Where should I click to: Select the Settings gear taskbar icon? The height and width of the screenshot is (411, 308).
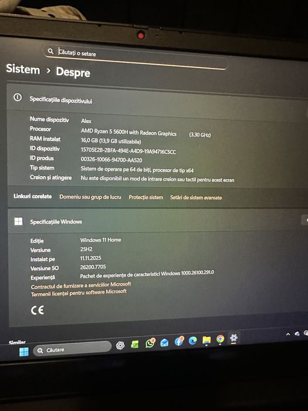pos(233,338)
